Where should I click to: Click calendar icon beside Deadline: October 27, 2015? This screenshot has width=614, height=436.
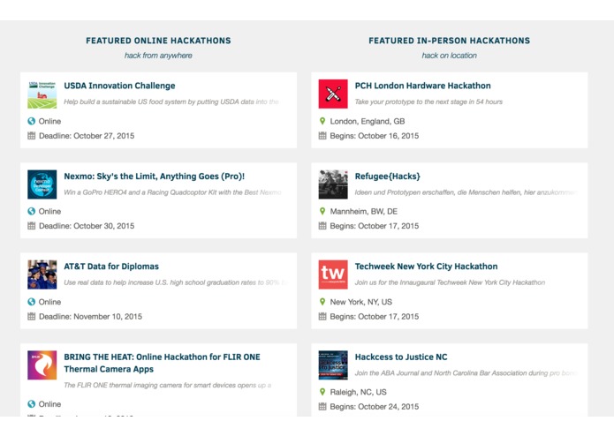(x=31, y=136)
